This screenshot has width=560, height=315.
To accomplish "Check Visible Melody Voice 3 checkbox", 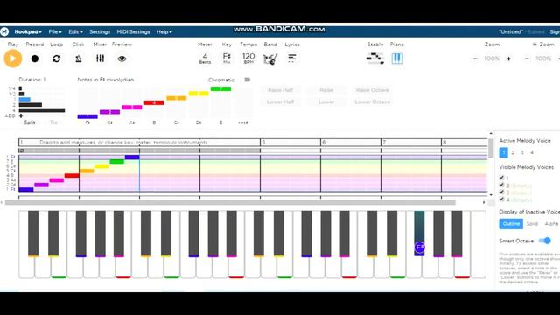I will point(501,192).
